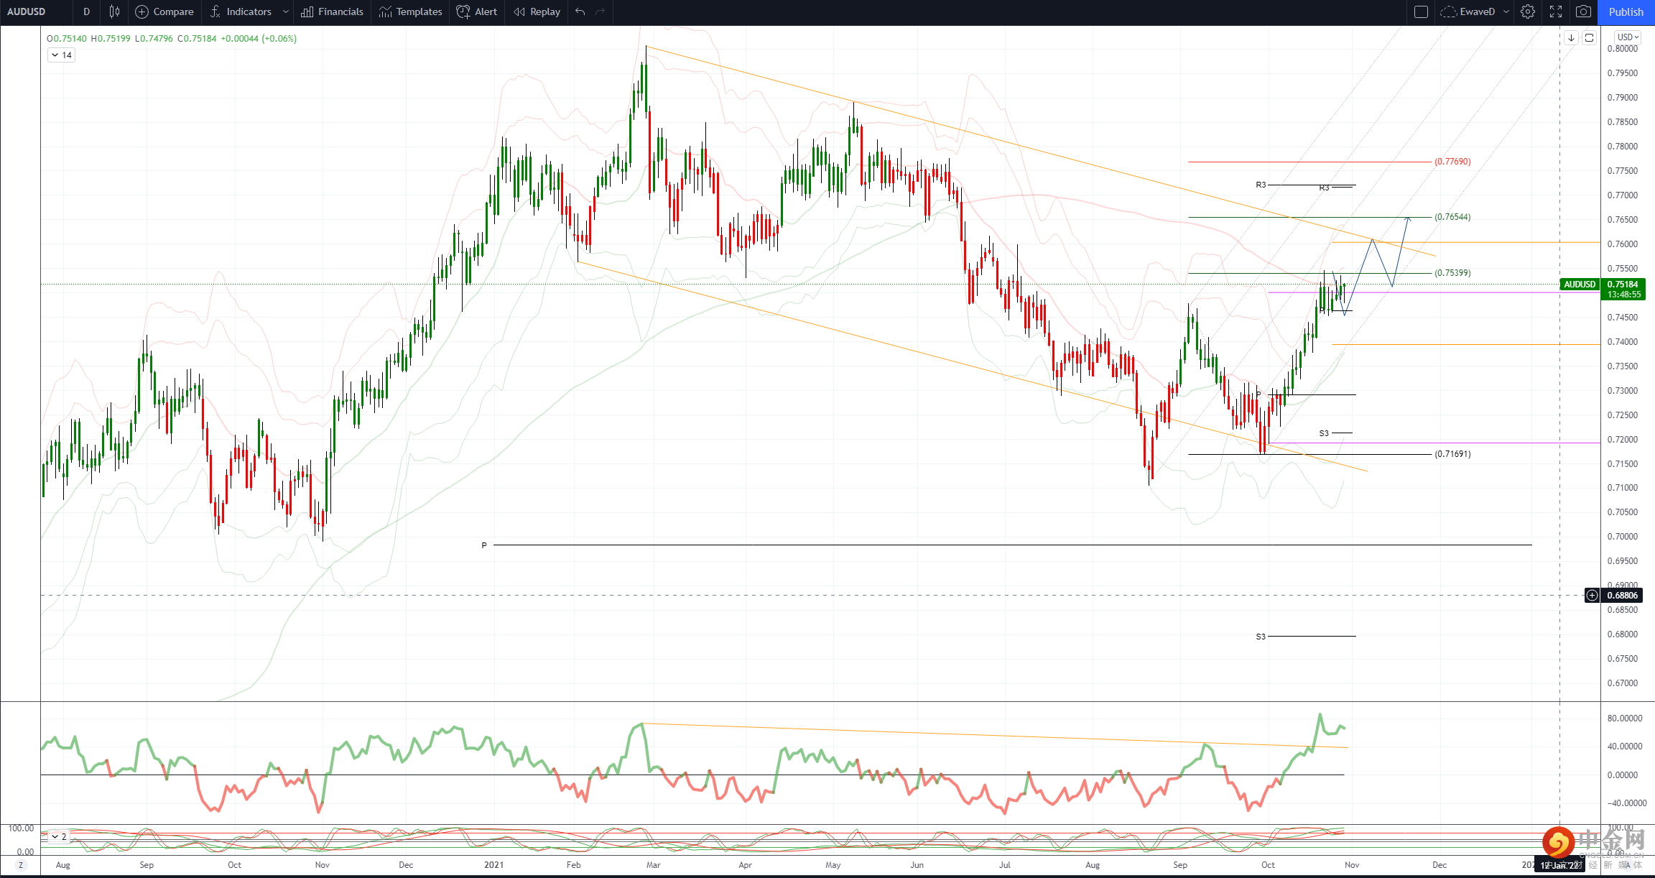Click the Replay button
The width and height of the screenshot is (1655, 878).
point(537,11)
